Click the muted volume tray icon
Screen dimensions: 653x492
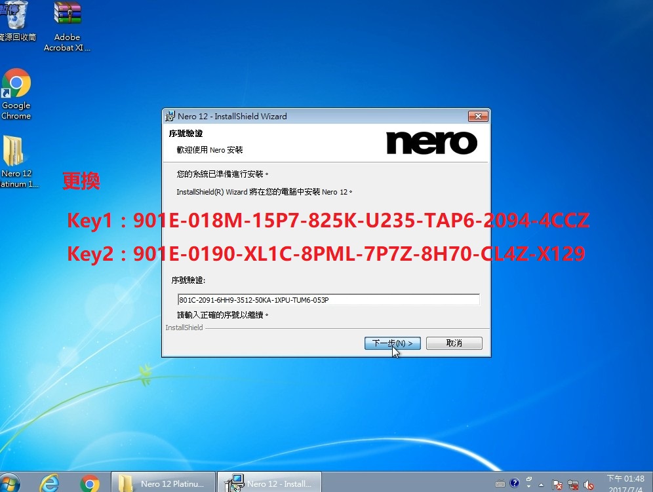tap(589, 485)
